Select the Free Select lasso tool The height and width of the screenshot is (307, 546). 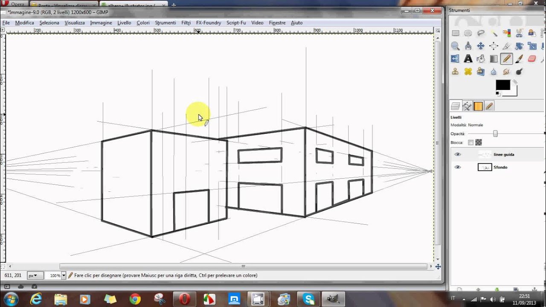coord(481,33)
